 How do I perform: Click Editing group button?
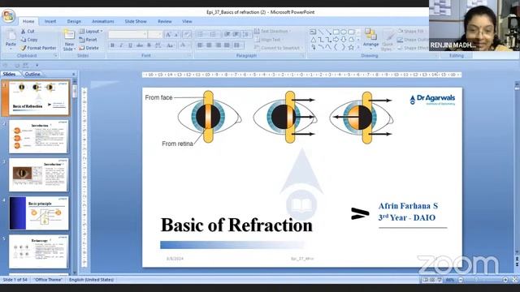coord(457,56)
